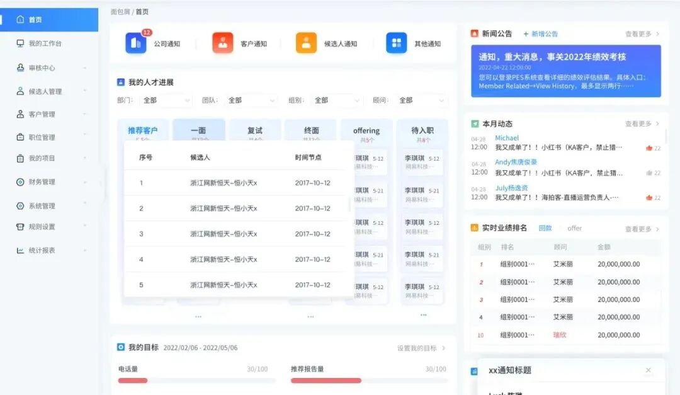Expand the 候选人管理 submenu arrow
This screenshot has height=395, width=680.
(x=85, y=91)
